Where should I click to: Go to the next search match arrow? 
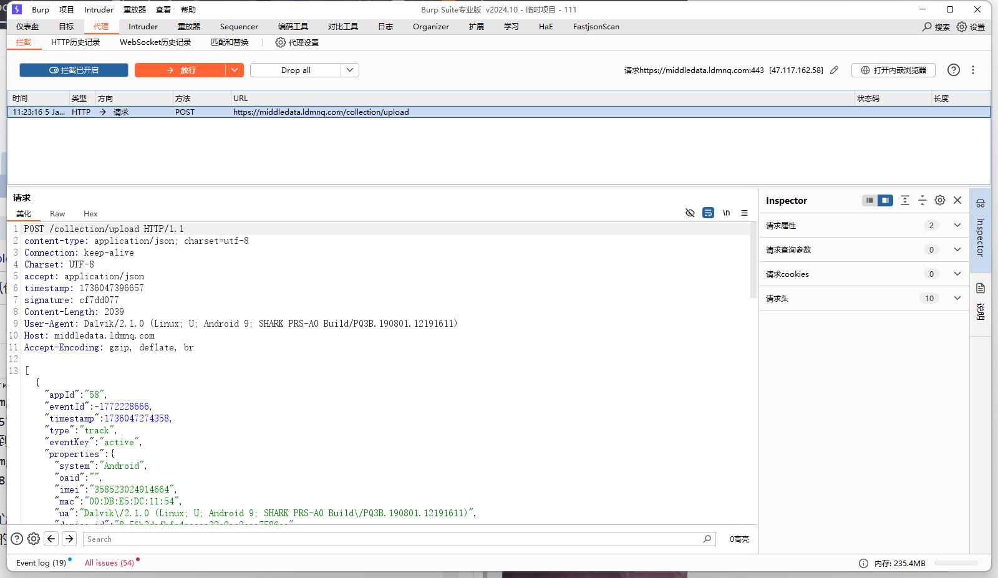tap(69, 539)
